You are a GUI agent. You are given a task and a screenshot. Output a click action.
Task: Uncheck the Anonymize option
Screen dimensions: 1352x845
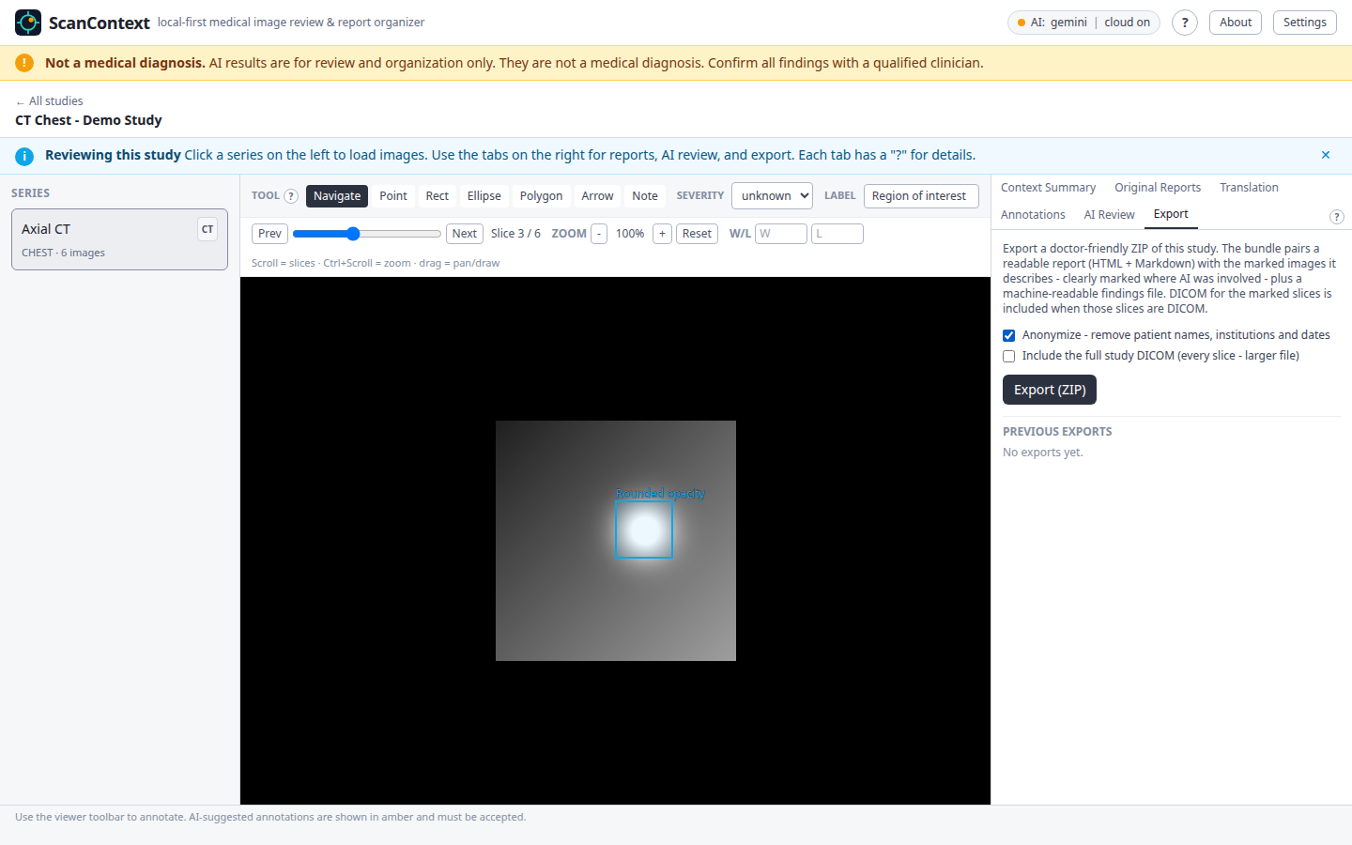pyautogui.click(x=1009, y=335)
